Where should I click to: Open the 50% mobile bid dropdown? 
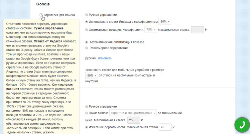(92, 76)
